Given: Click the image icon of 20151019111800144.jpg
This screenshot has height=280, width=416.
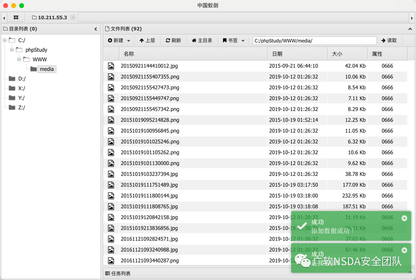Looking at the screenshot, I should 111,196.
